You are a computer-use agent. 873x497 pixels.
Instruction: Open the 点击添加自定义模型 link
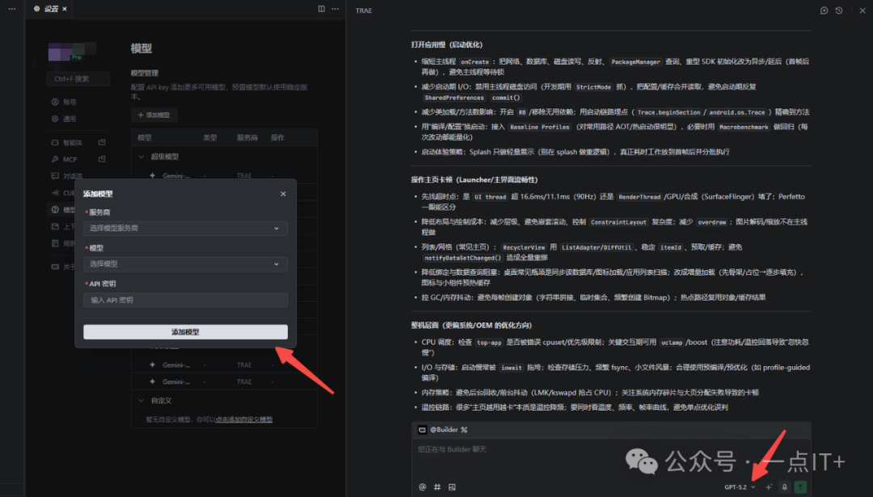(x=244, y=419)
